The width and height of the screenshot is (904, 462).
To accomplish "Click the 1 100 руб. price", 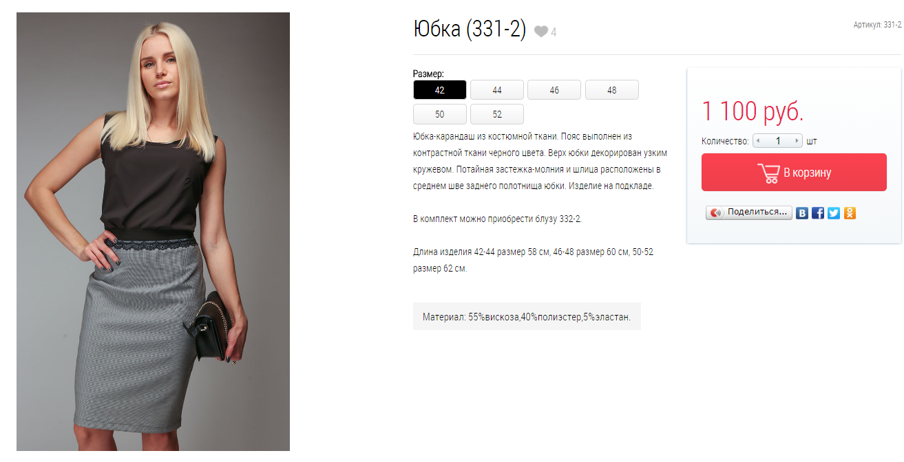I will [753, 111].
